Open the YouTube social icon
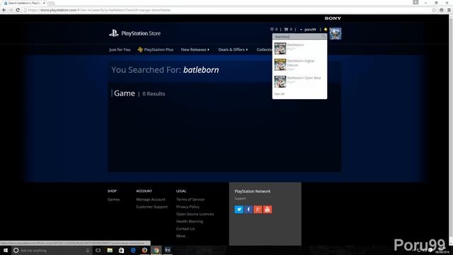Screen dimensions: 453x255 [x=268, y=210]
